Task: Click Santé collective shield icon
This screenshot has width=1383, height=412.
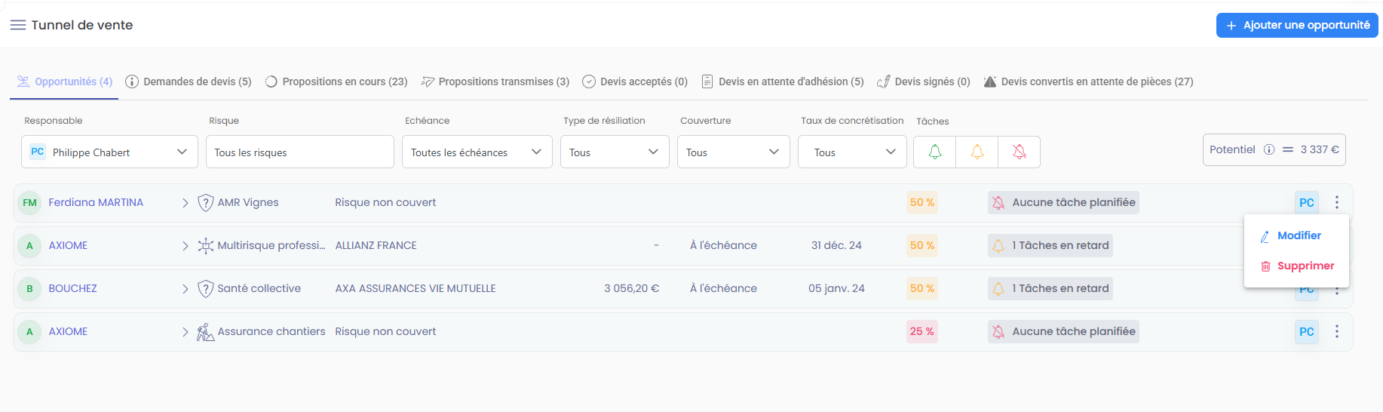Action: click(205, 288)
